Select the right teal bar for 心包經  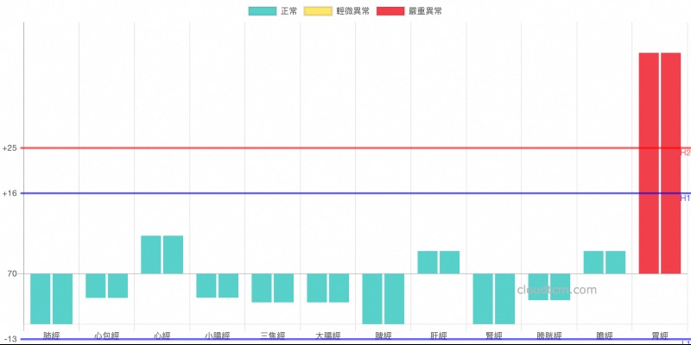(x=117, y=285)
